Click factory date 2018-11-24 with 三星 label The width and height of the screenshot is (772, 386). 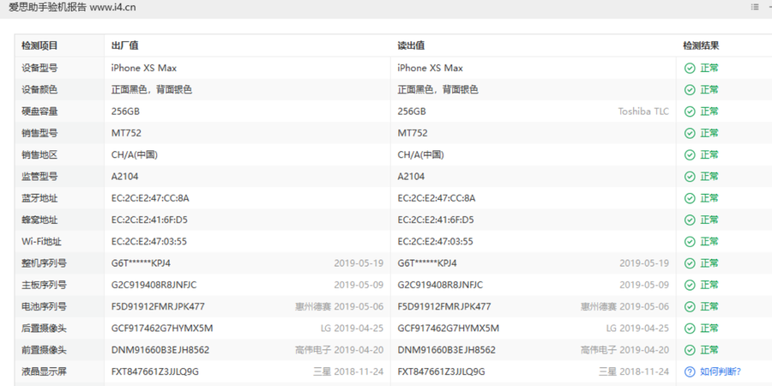coord(348,371)
